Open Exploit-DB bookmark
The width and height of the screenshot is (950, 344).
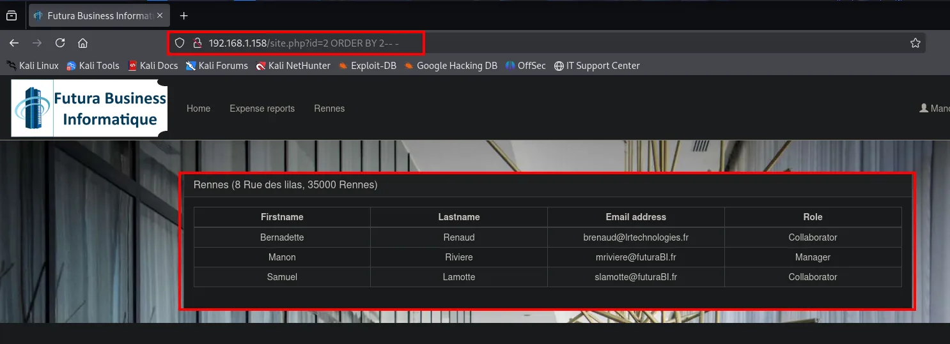[x=367, y=65]
